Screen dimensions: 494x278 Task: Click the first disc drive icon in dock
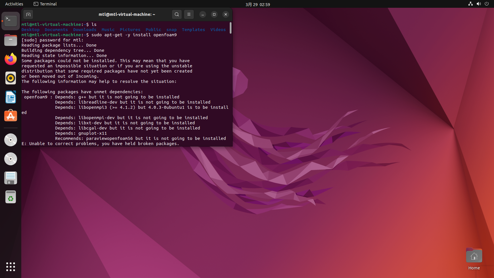click(11, 140)
